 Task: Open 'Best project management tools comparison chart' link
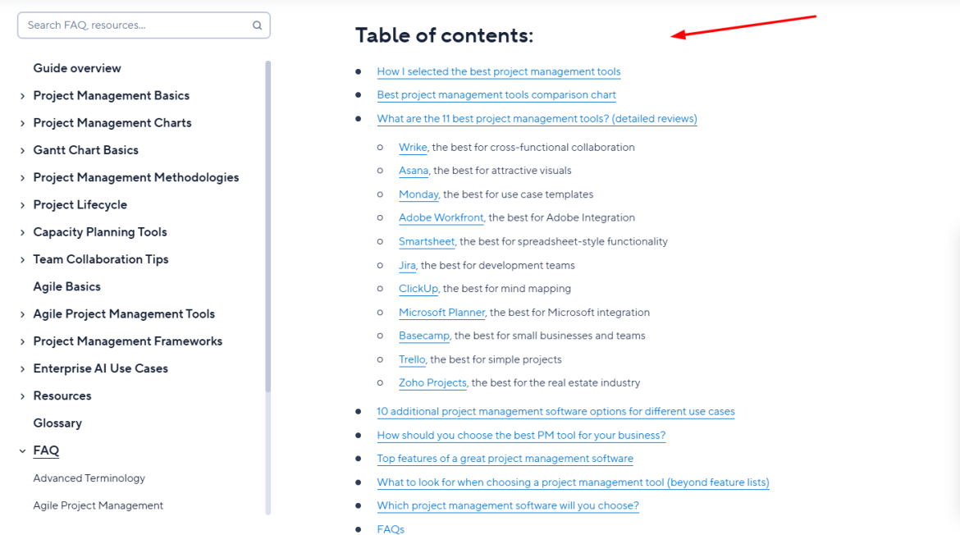[496, 95]
